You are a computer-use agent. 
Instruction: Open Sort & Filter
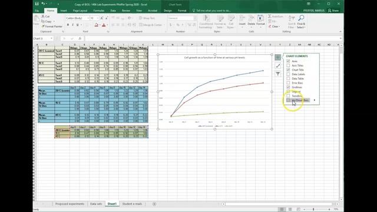pyautogui.click(x=292, y=22)
